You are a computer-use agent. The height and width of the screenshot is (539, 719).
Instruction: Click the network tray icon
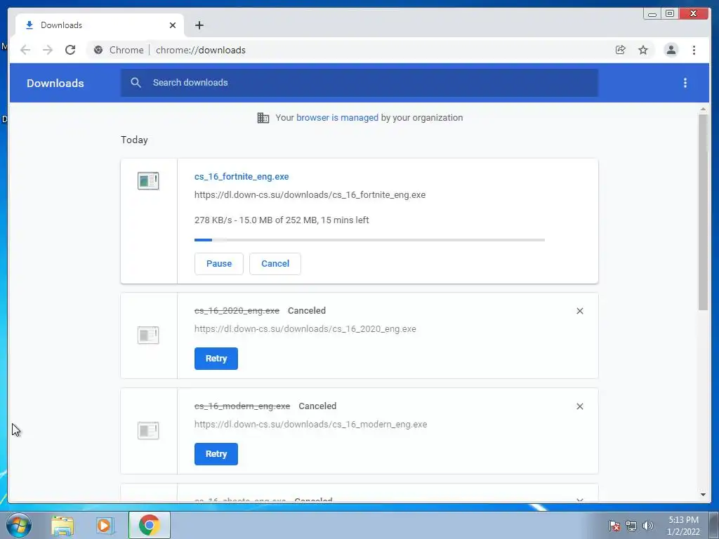pos(631,526)
